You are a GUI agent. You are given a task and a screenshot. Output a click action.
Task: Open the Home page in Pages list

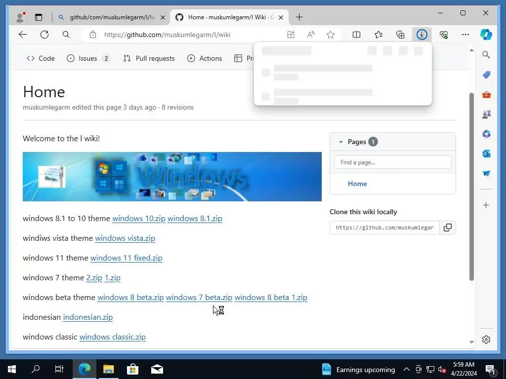click(357, 184)
